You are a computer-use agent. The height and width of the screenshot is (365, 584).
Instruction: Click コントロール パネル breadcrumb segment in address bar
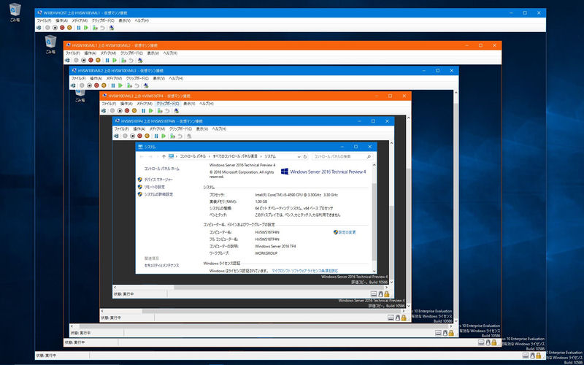pyautogui.click(x=193, y=156)
